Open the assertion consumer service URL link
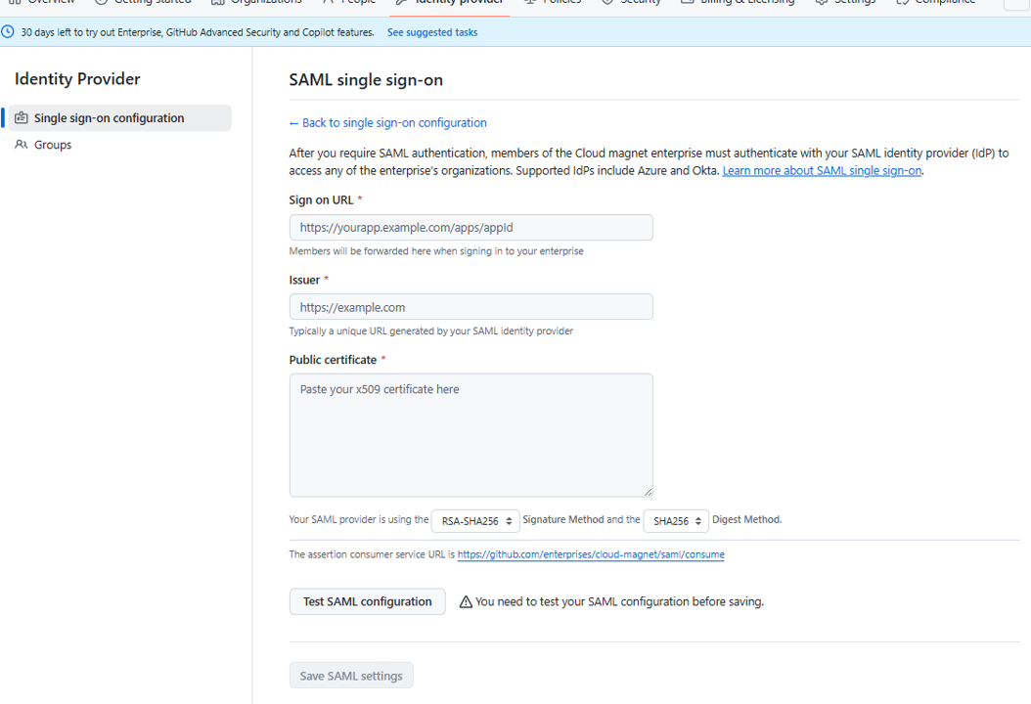The width and height of the screenshot is (1031, 704). (591, 554)
